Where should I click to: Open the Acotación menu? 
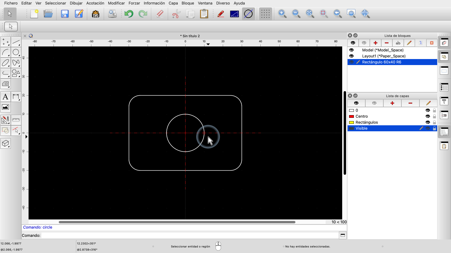pos(95,3)
